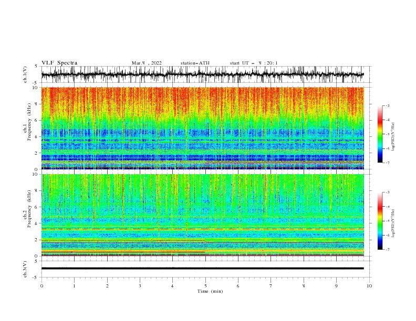The height and width of the screenshot is (321, 416).
Task: Click the ch.3 flat black signal trace
Action: click(x=202, y=269)
